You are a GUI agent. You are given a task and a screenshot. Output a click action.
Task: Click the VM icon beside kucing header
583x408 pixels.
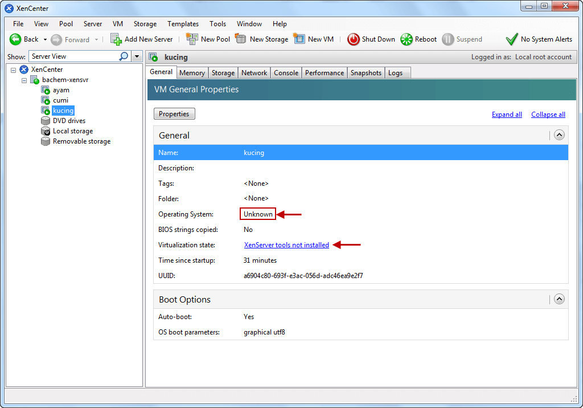coord(153,58)
